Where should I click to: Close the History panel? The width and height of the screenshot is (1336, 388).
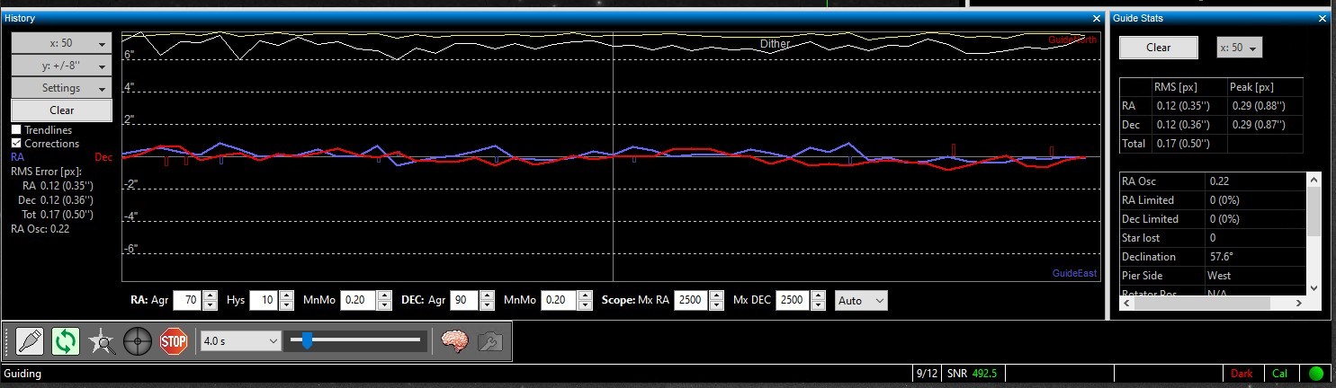(x=1096, y=18)
